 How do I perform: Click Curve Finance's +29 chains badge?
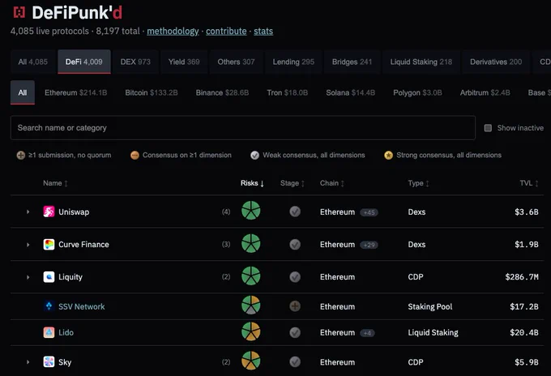click(369, 245)
